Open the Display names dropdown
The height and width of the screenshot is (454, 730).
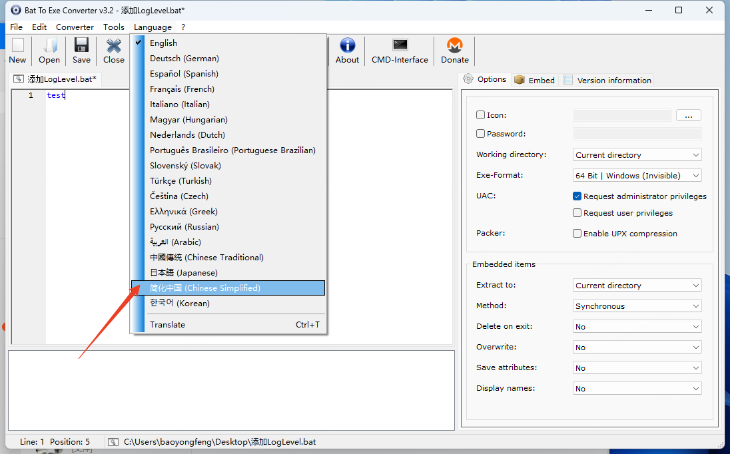pos(637,388)
